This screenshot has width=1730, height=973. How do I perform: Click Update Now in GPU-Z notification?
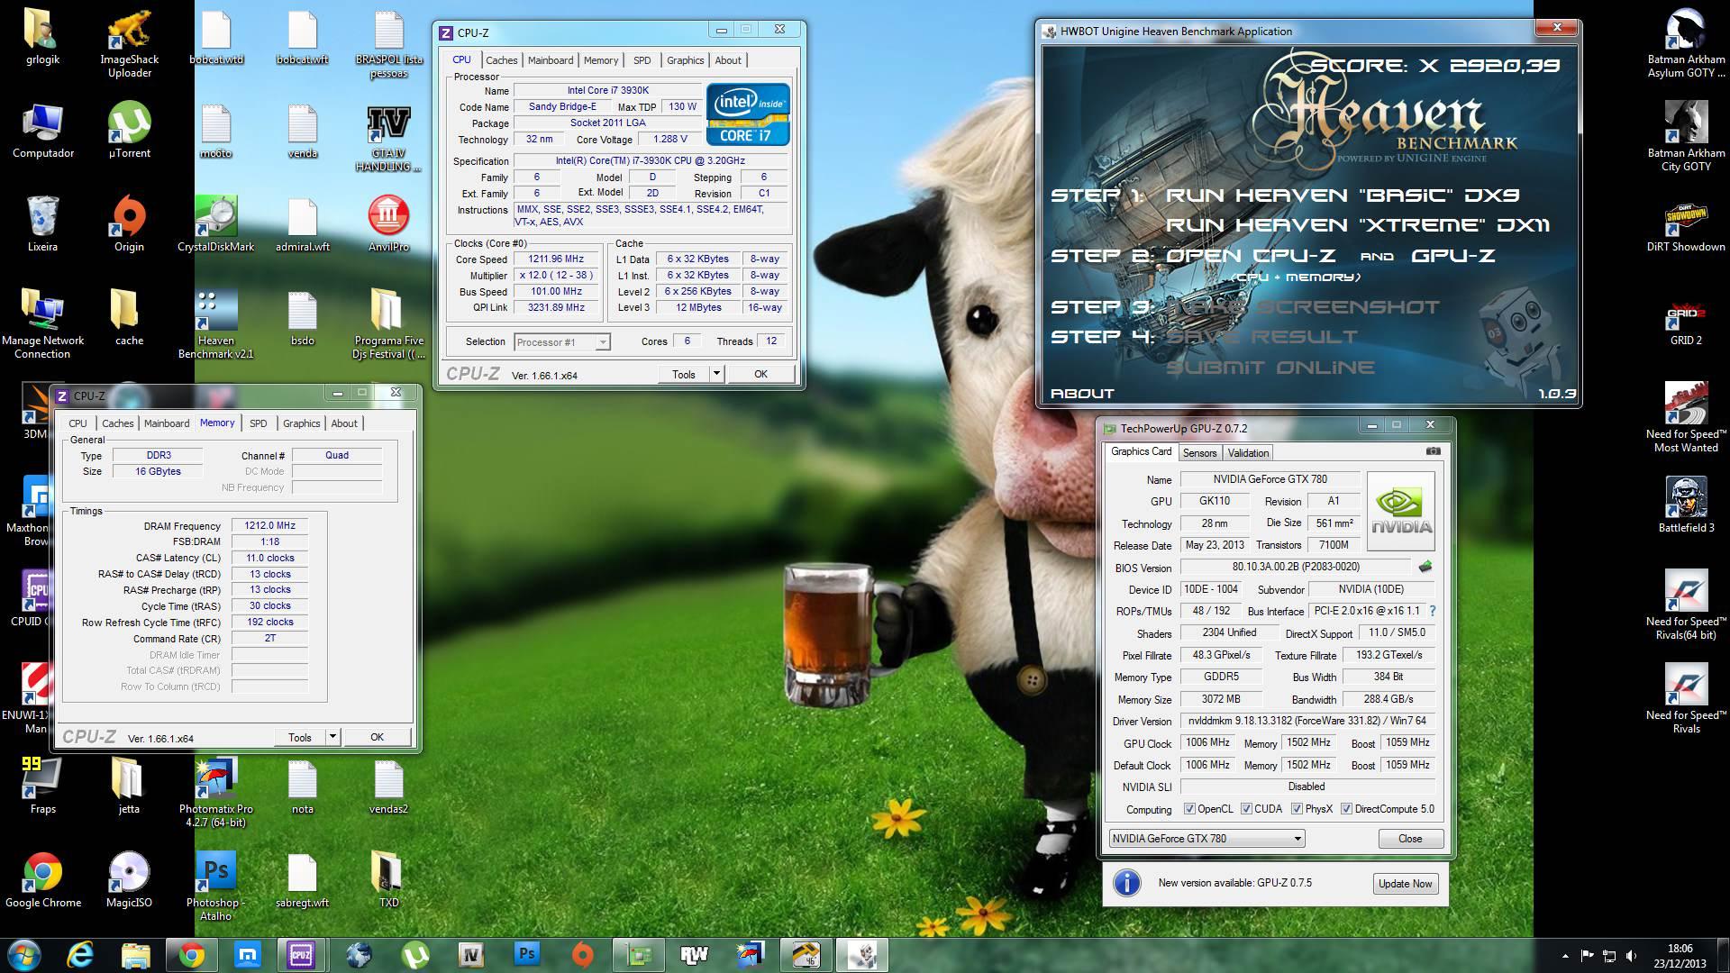coord(1405,884)
